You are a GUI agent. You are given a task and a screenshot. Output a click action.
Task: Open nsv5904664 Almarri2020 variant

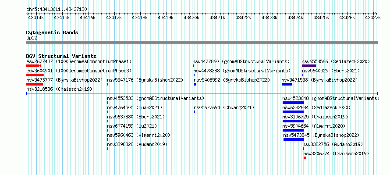(x=314, y=126)
